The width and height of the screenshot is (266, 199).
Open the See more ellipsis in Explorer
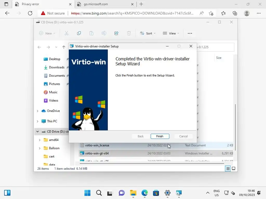click(190, 33)
